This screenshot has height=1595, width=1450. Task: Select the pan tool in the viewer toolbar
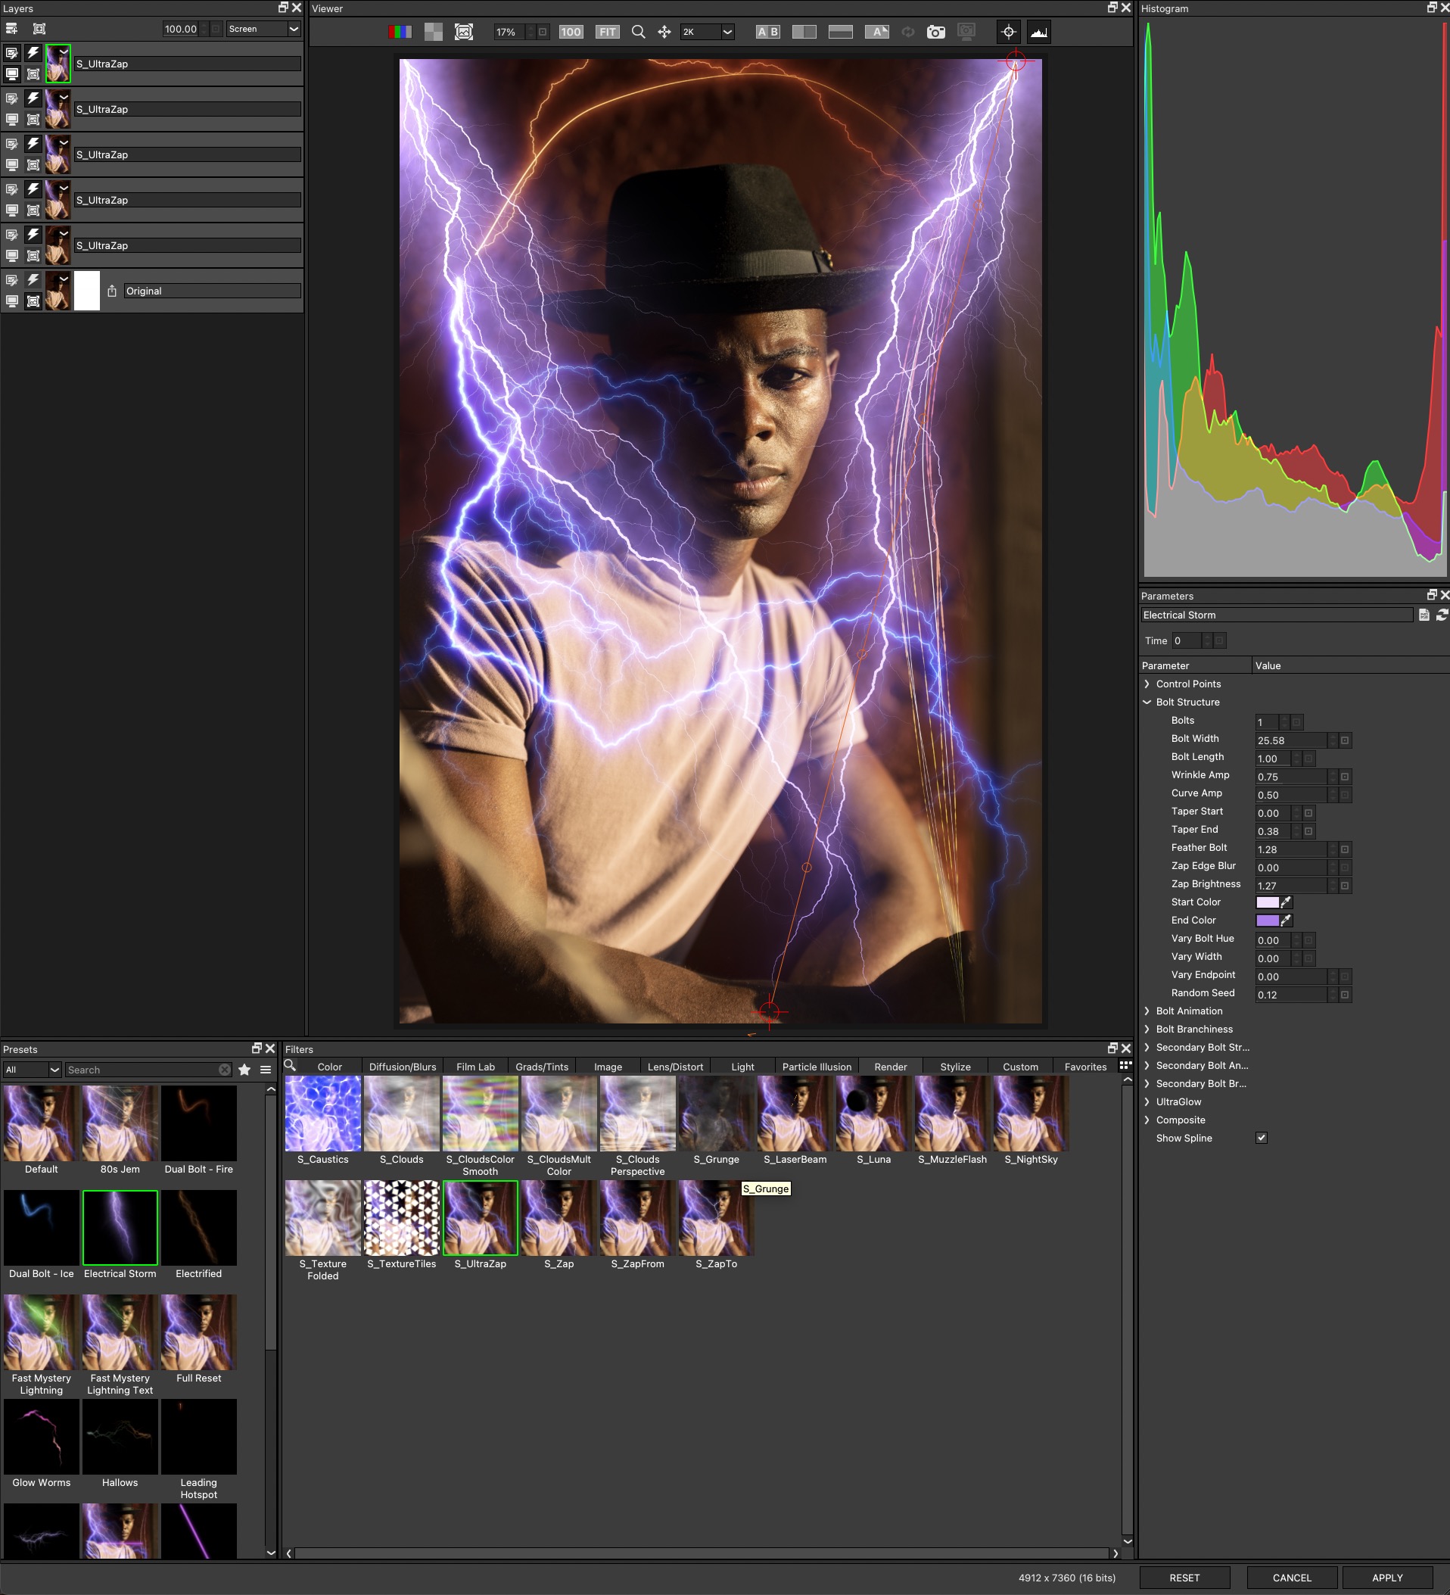click(664, 33)
